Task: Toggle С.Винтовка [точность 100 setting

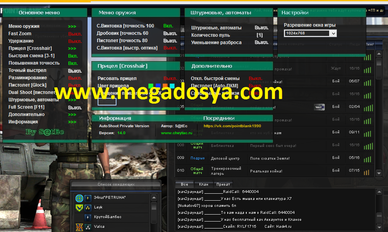Action: coord(168,26)
